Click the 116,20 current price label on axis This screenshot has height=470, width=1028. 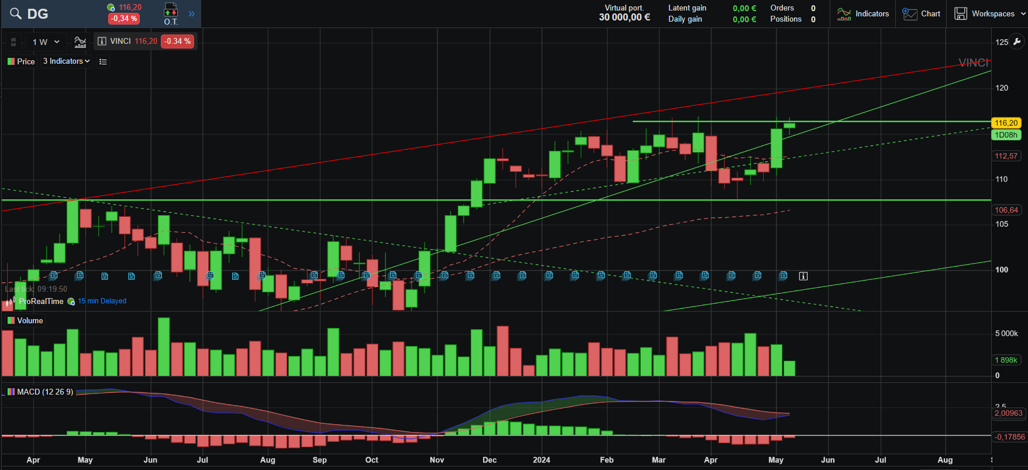pyautogui.click(x=1006, y=123)
